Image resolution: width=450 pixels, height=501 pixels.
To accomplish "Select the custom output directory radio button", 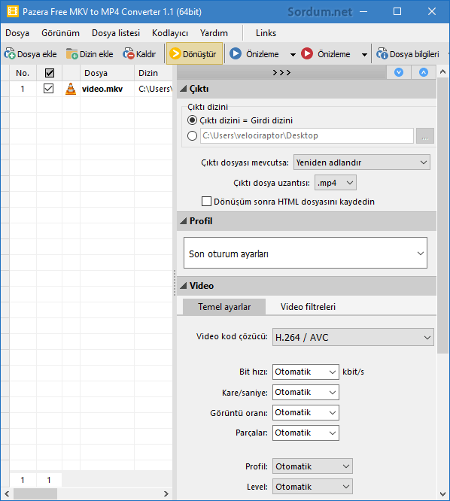I will pyautogui.click(x=192, y=136).
